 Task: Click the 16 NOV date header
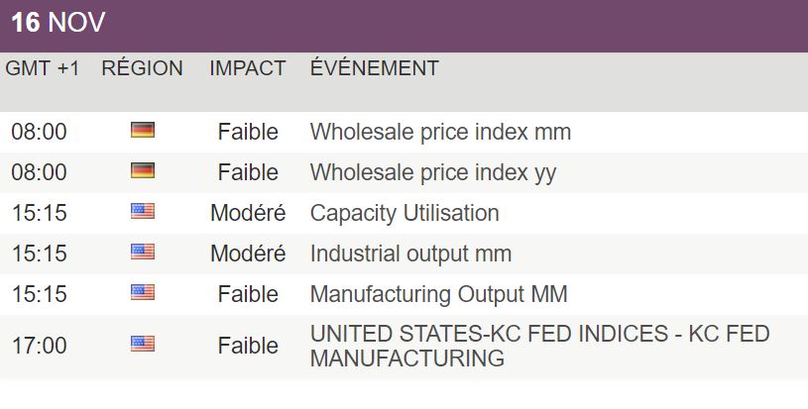click(x=58, y=23)
